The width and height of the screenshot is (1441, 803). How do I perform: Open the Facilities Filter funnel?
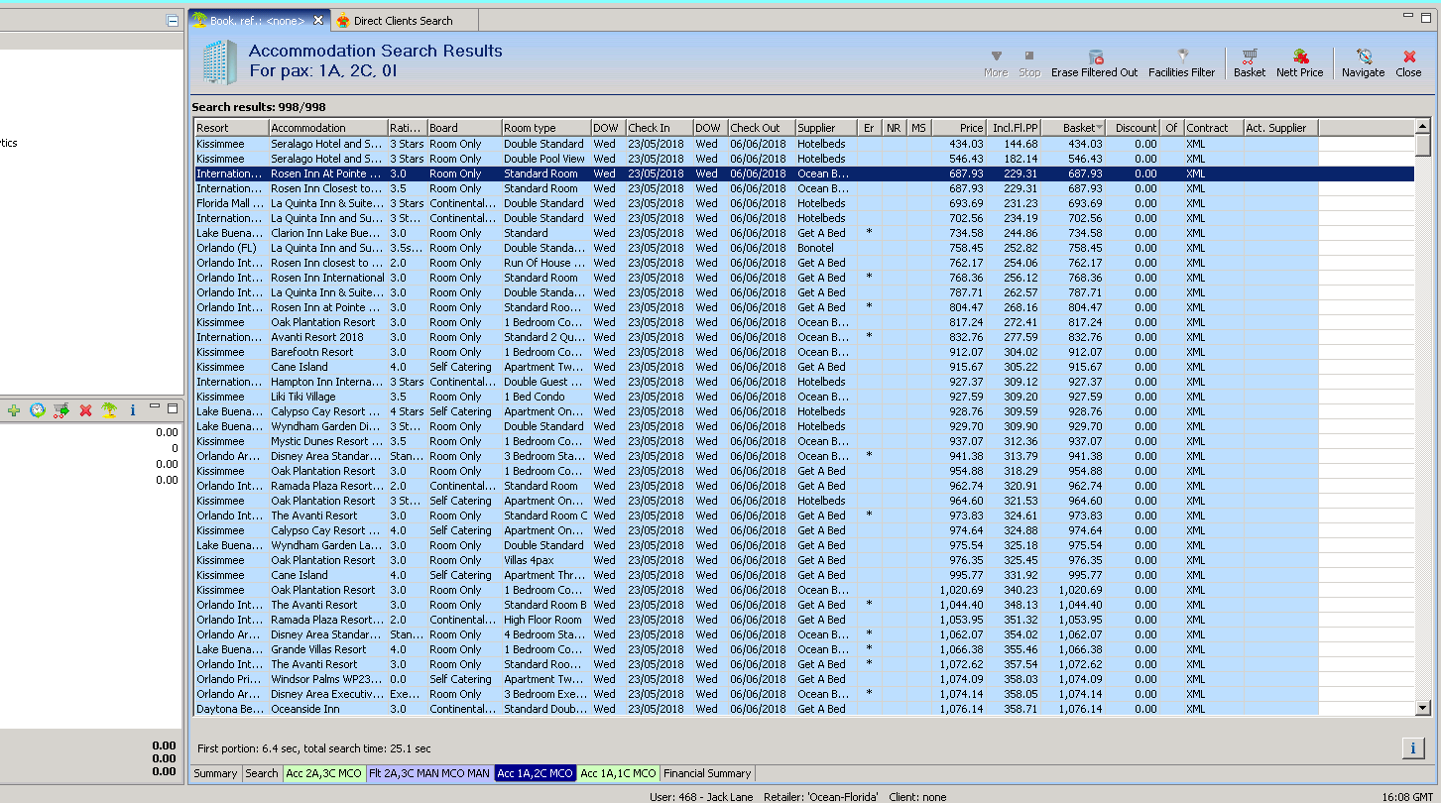[x=1181, y=63]
